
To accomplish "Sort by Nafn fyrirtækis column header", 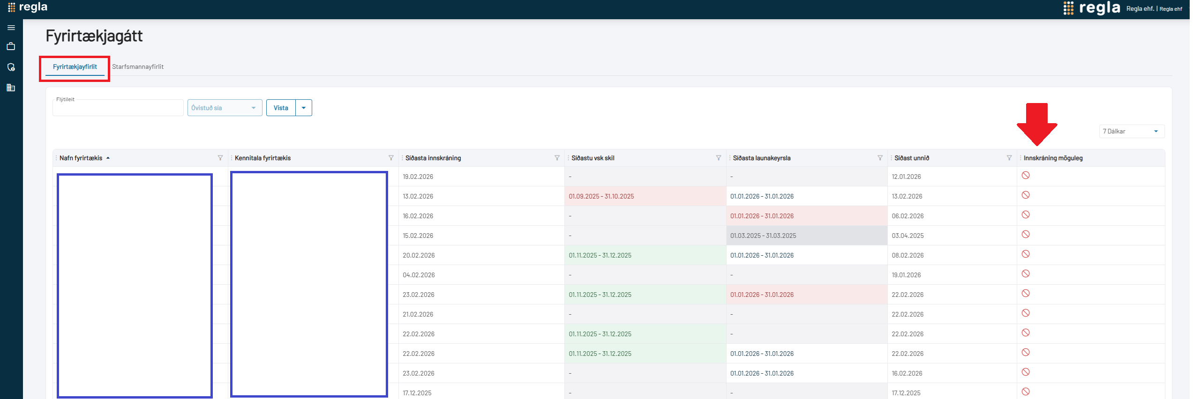I will pyautogui.click(x=81, y=158).
